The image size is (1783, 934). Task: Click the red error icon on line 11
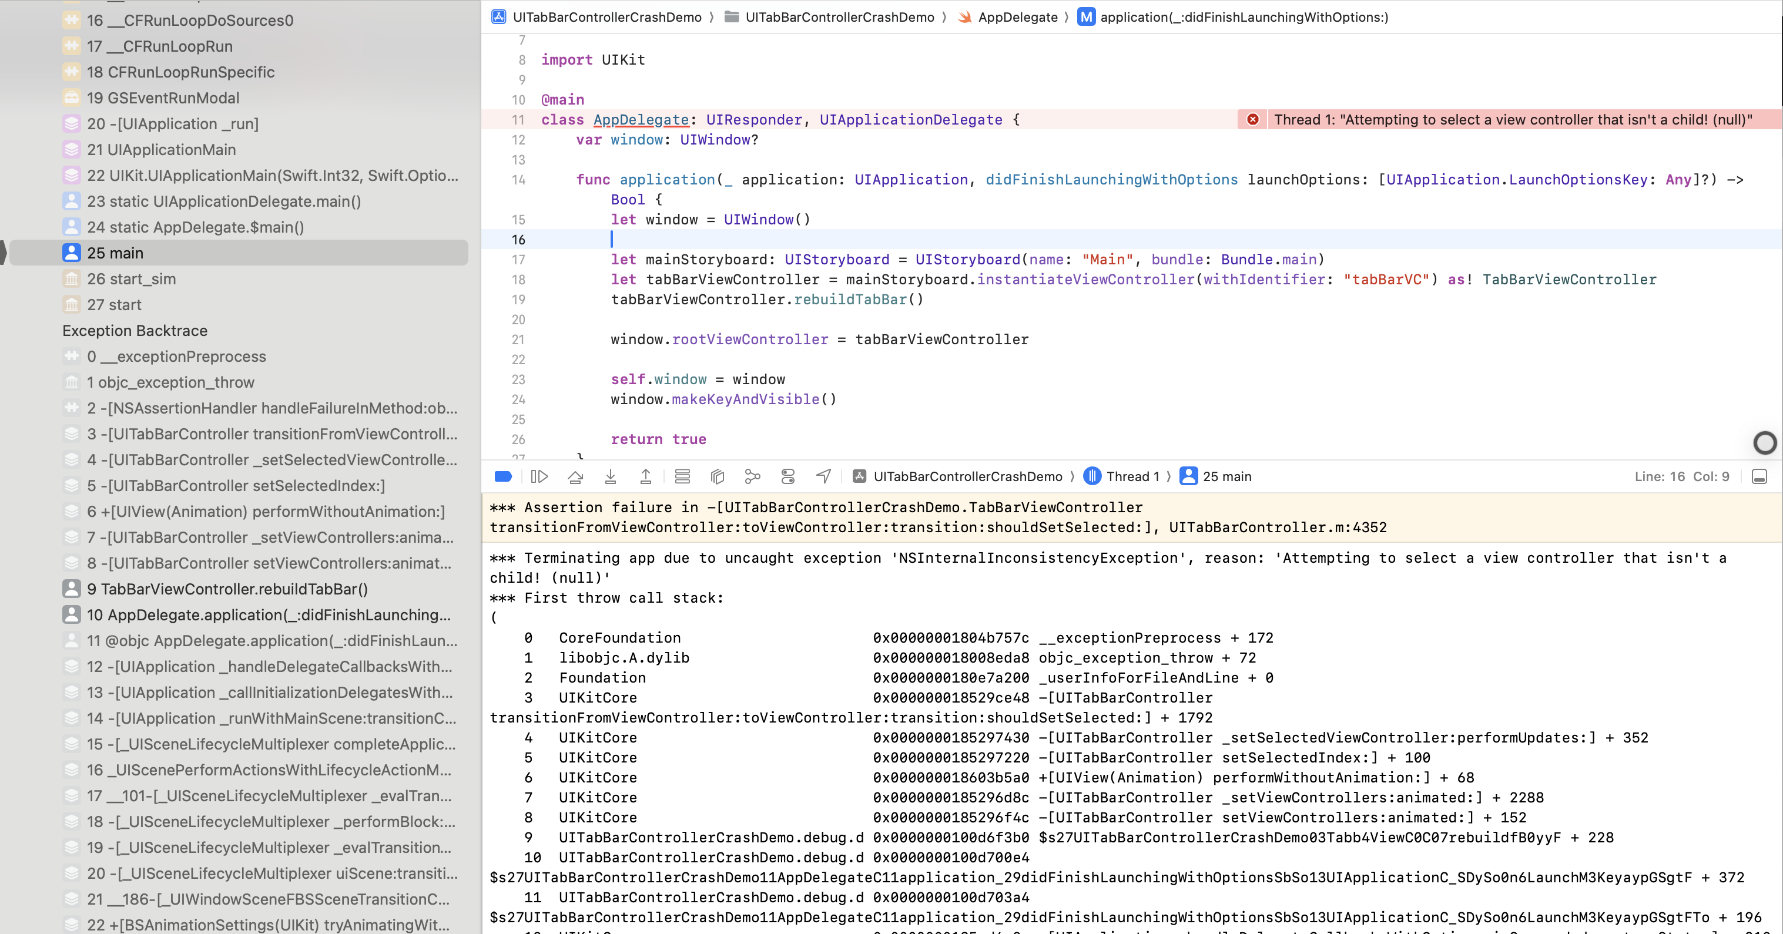coord(1253,119)
